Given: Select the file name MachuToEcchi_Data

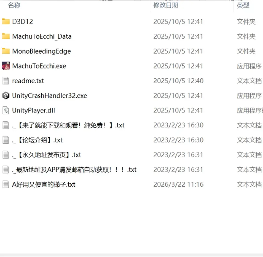Looking at the screenshot, I should [x=42, y=37].
